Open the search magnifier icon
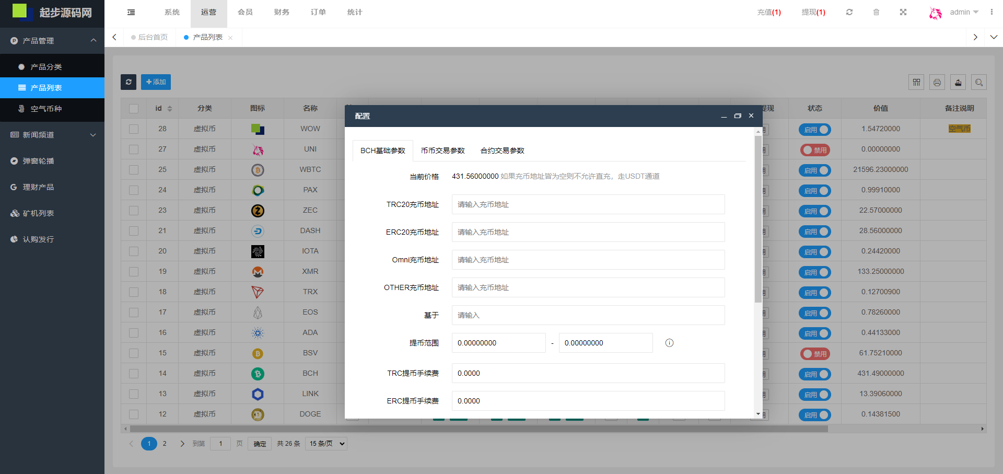Screen dimensions: 1003x474 (x=979, y=83)
